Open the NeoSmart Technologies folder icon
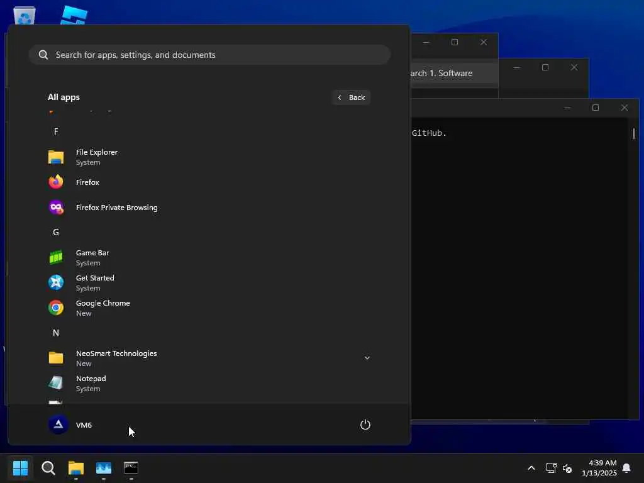Screen dimensions: 644x483 (x=56, y=358)
